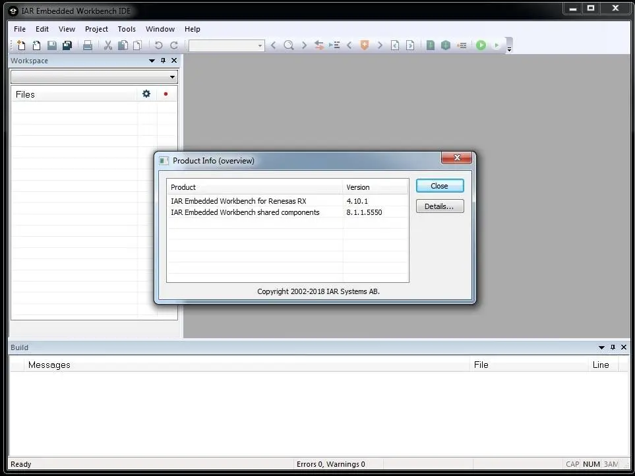Open the Help menu
Viewport: 635px width, 476px height.
point(193,29)
